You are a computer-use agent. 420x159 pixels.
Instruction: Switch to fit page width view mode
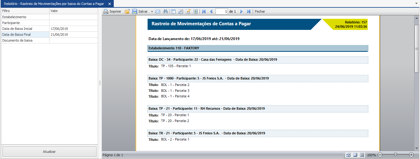(348, 155)
